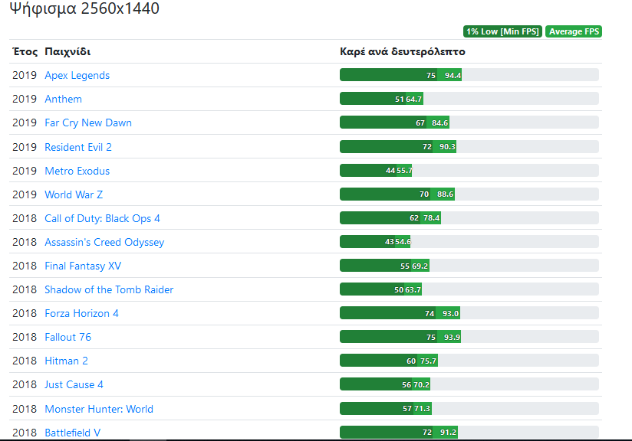Viewport: 632px width, 441px height.
Task: Click the Monster Hunter: World 71.3 value
Action: [x=423, y=408]
